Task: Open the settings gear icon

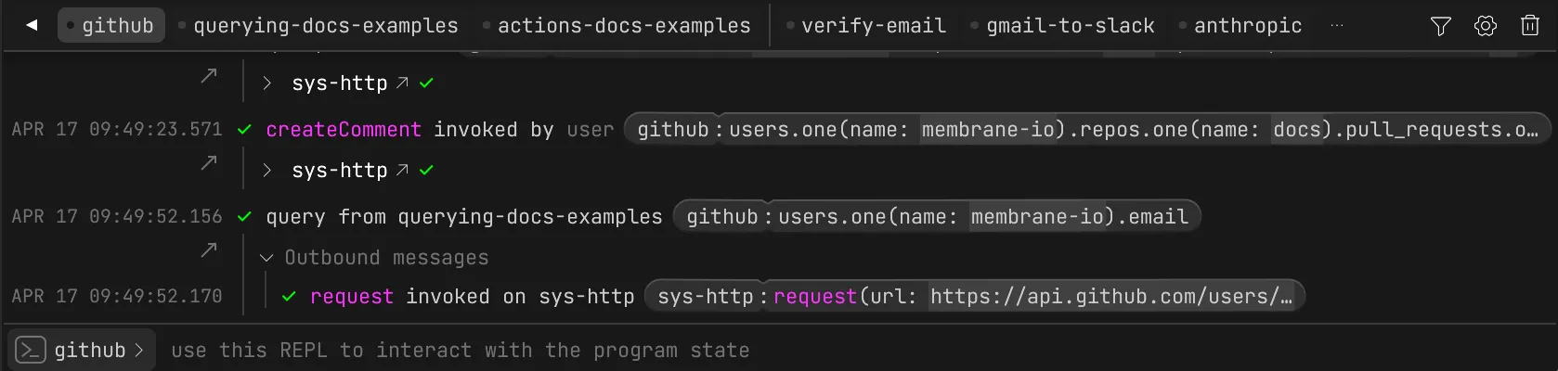Action: 1486,26
